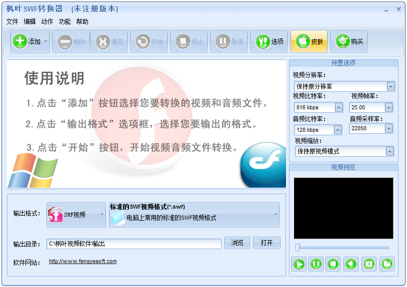
Task: Open the Help (帮助) menu
Action: click(82, 21)
